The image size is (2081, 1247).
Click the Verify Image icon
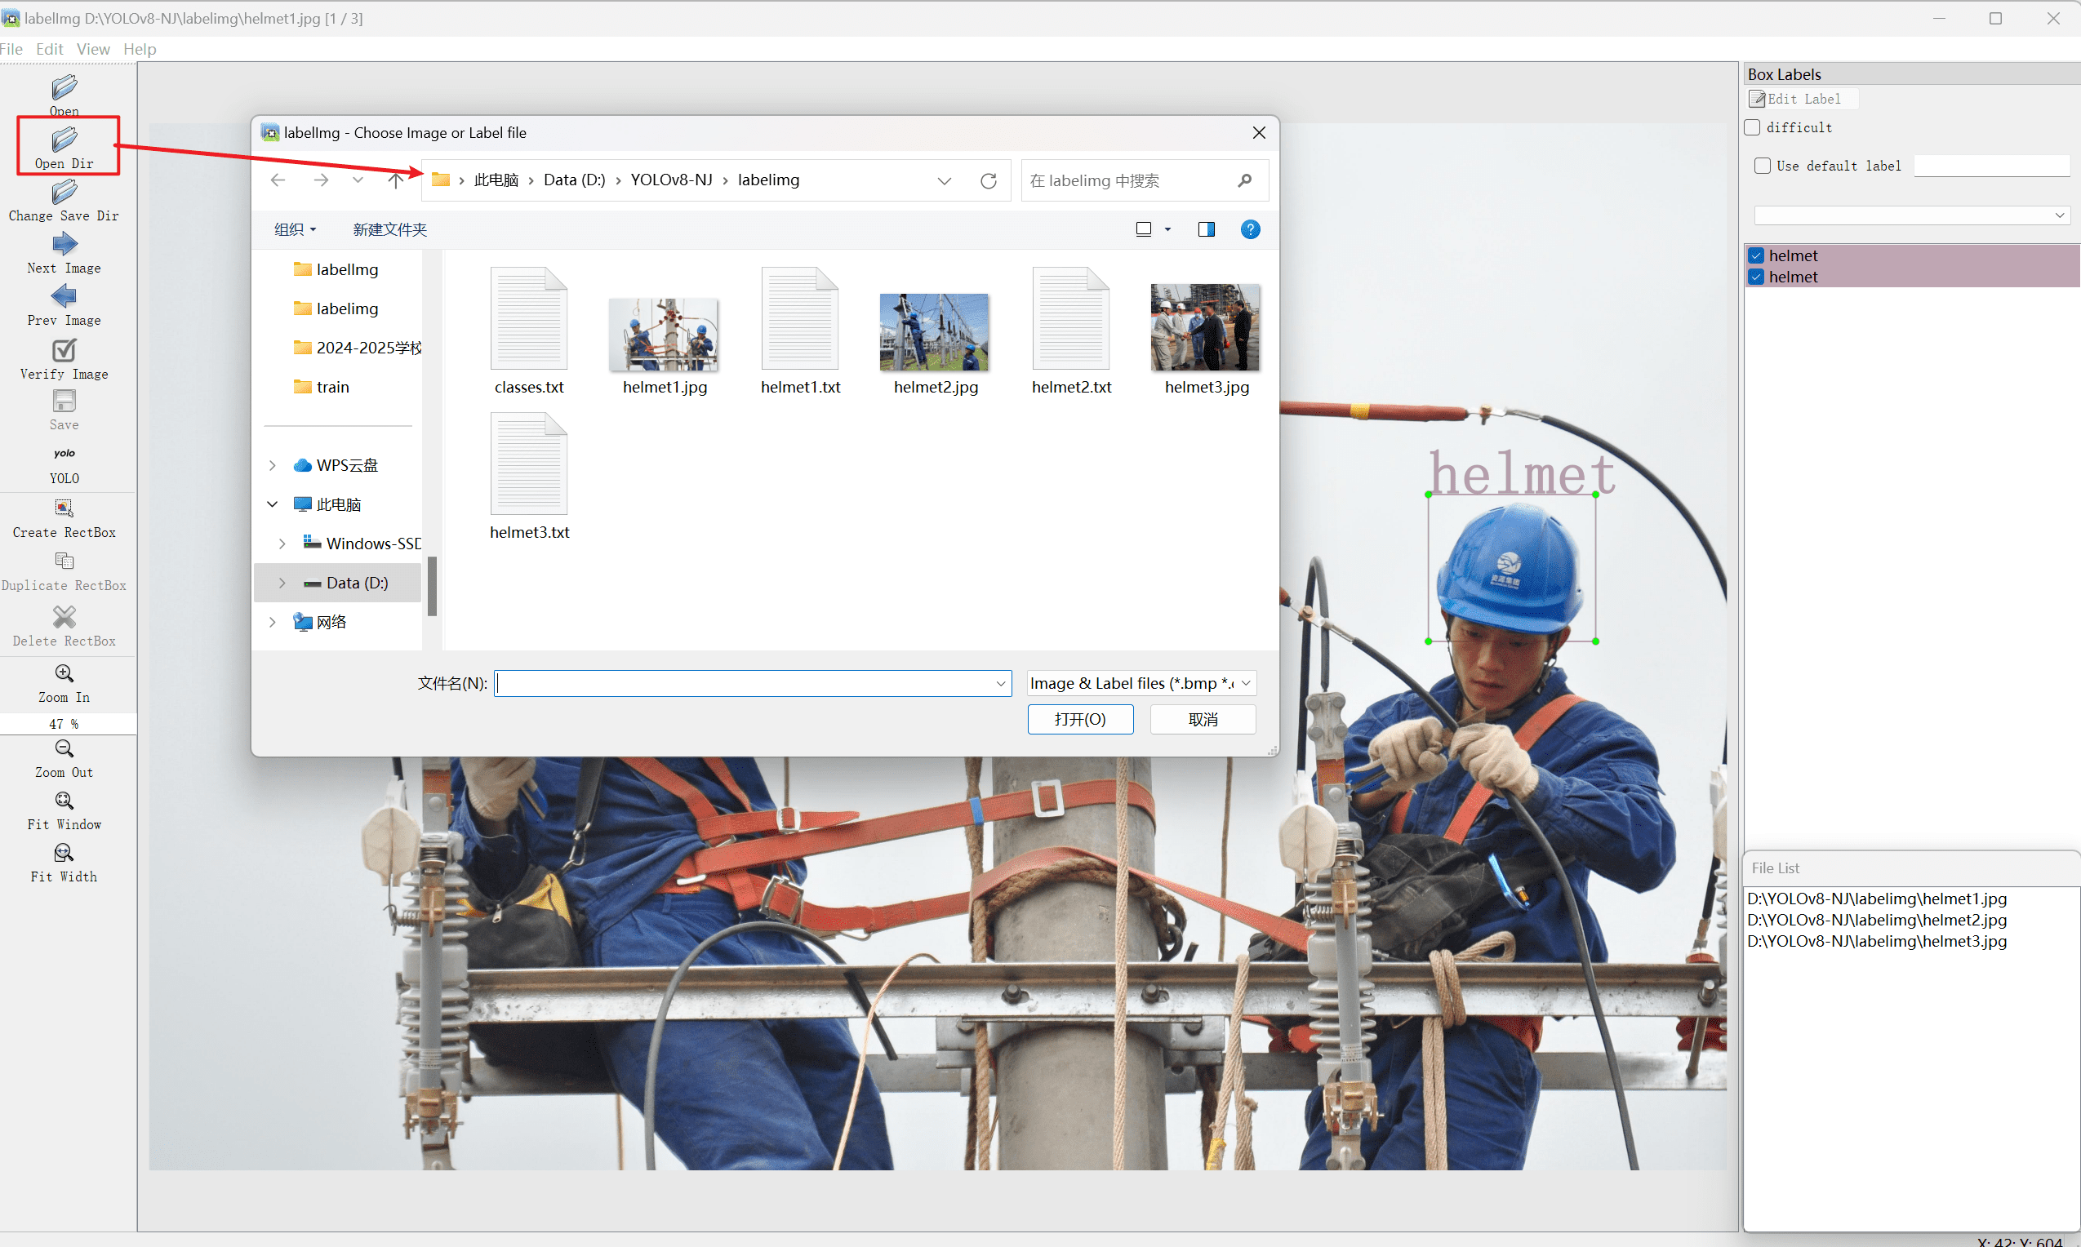[64, 350]
